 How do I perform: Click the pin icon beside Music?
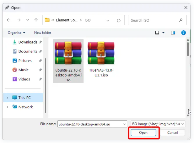pyautogui.click(x=40, y=70)
